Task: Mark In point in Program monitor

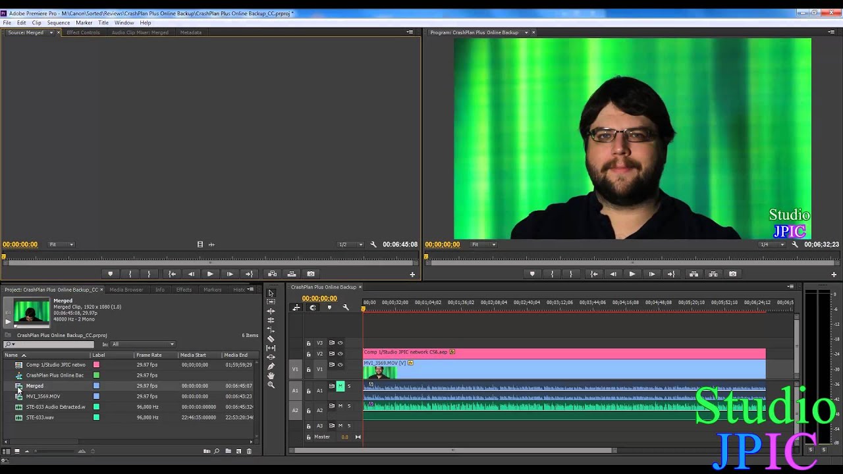Action: click(x=552, y=274)
